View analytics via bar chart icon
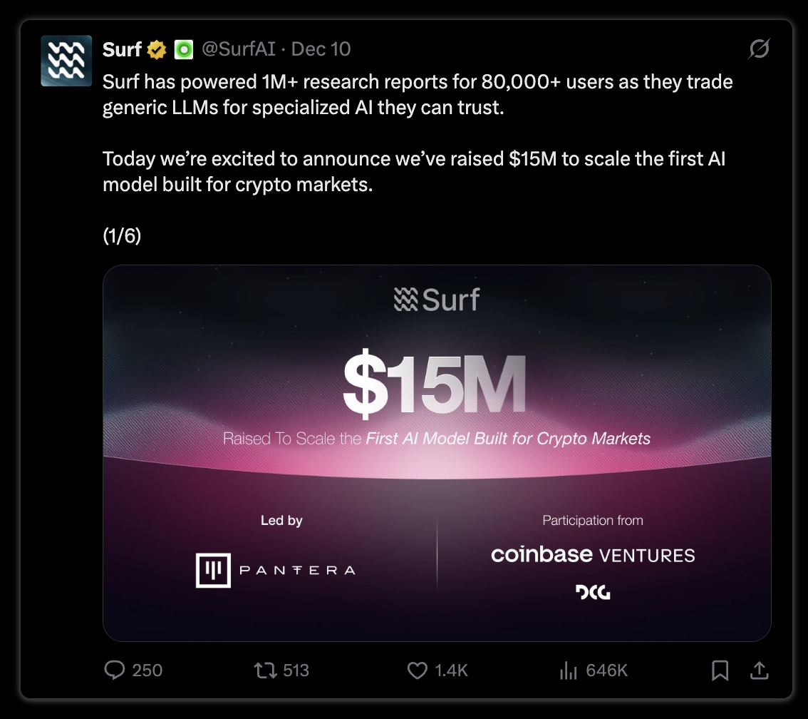The height and width of the screenshot is (719, 808). pyautogui.click(x=569, y=670)
